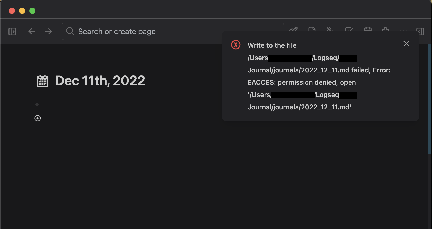Screen dimensions: 432x229
Task: Toggle the right sidebar panel icon
Action: click(x=420, y=31)
